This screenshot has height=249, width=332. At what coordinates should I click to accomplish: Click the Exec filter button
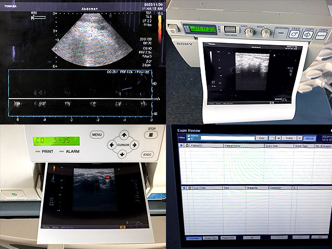[x=261, y=138]
